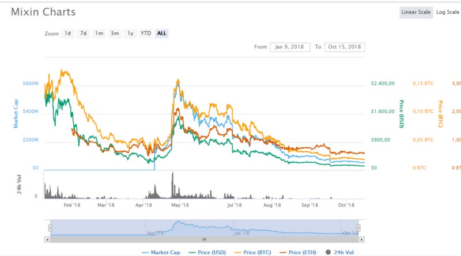461x256 pixels.
Task: Select the 1y zoom range
Action: click(130, 33)
